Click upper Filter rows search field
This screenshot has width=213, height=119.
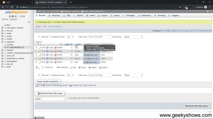pyautogui.click(x=100, y=37)
